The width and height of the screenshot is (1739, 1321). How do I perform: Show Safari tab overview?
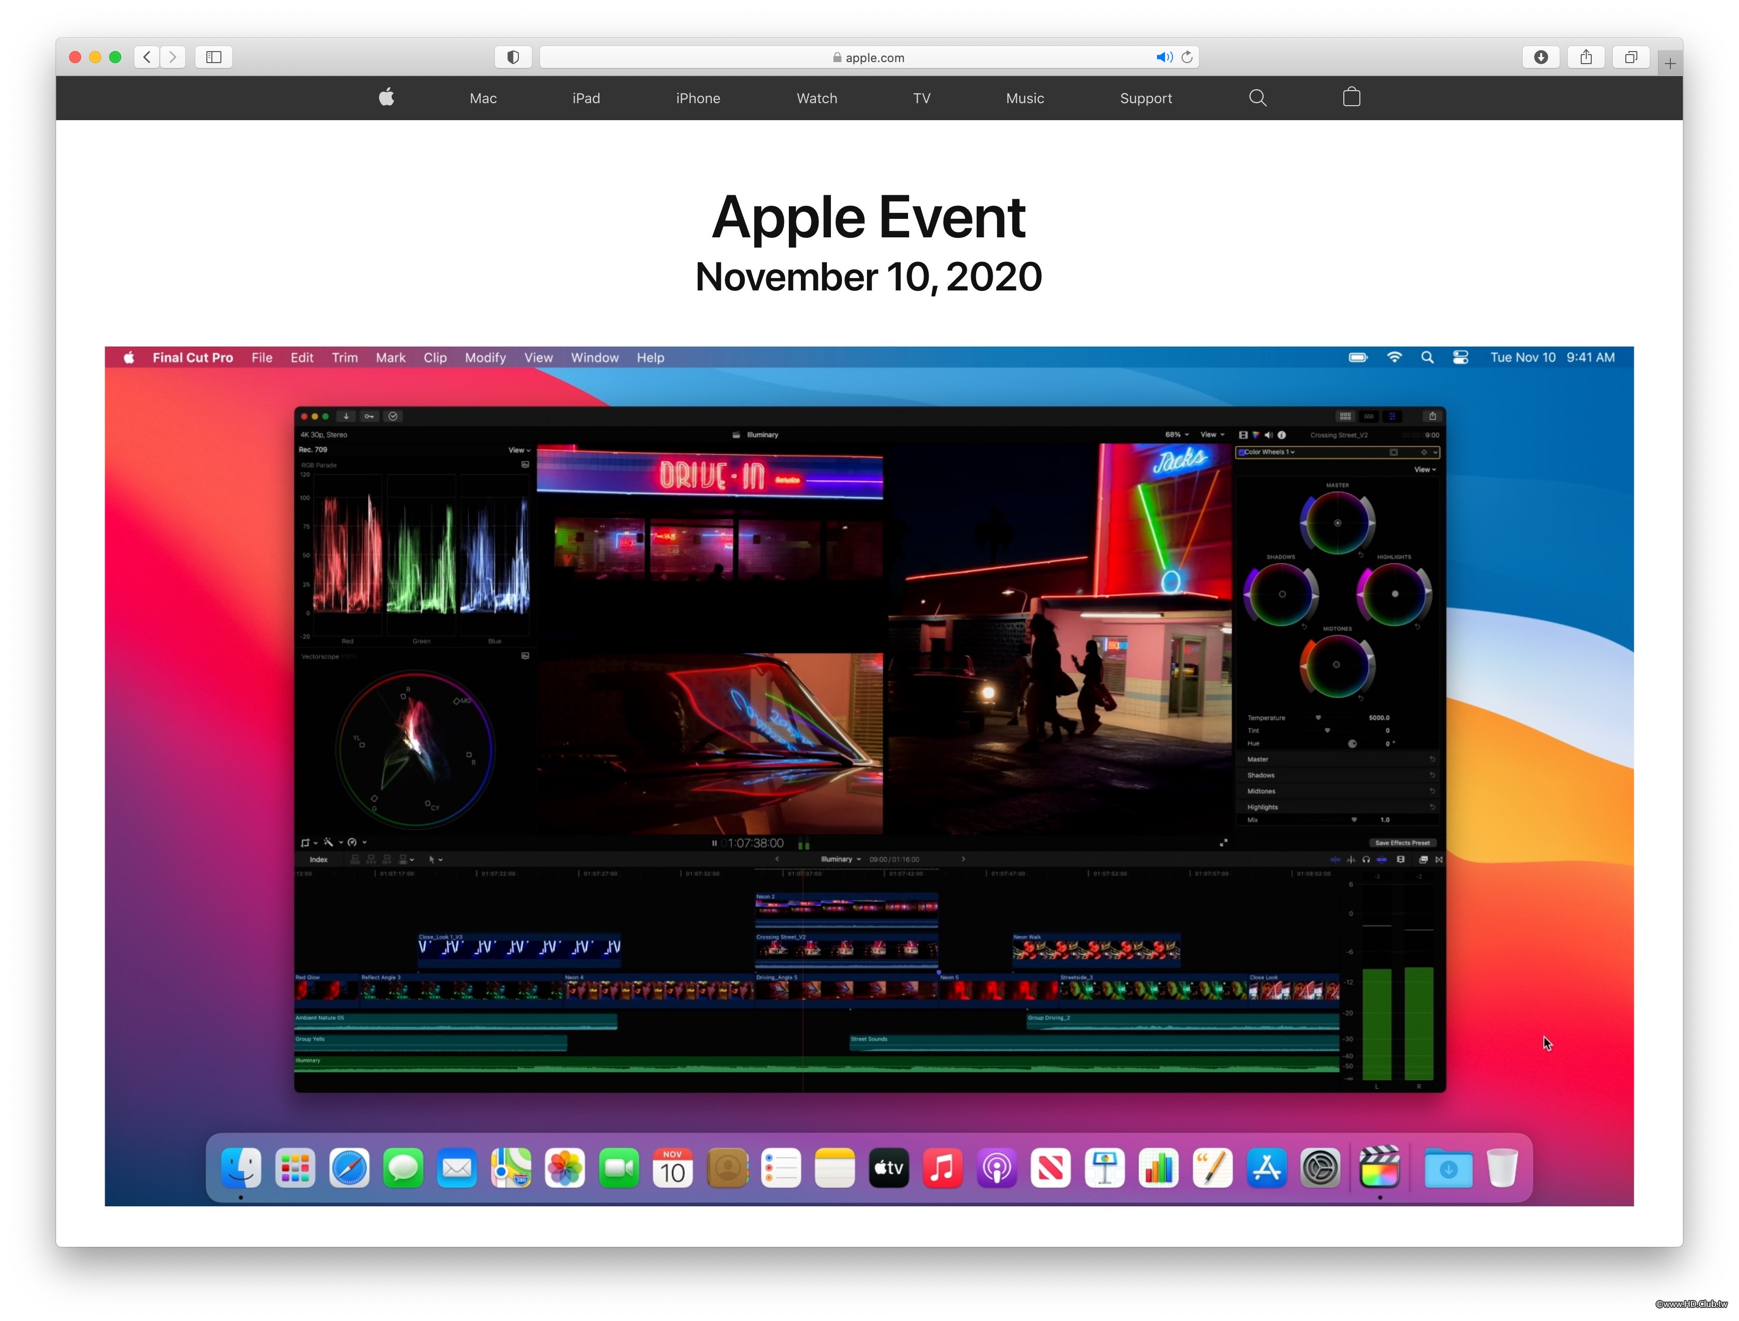1631,57
